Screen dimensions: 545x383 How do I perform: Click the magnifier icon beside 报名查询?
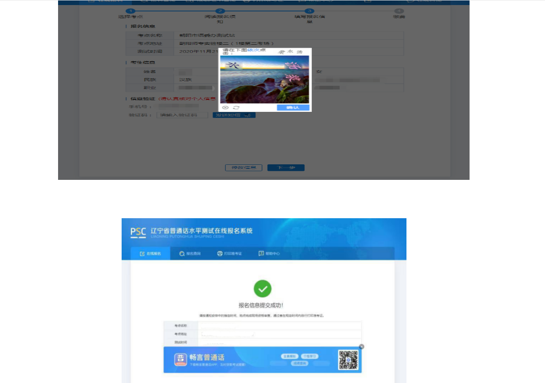(182, 254)
